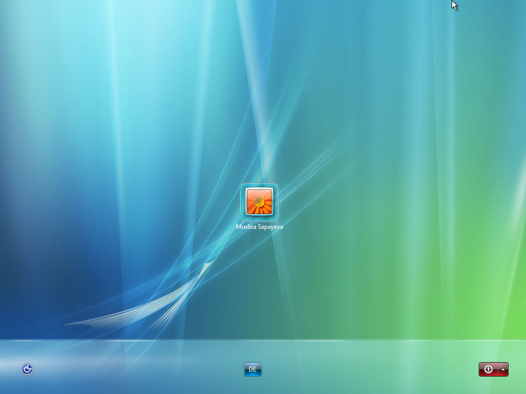The width and height of the screenshot is (526, 394).
Task: Click the red shut down power button
Action: [x=489, y=369]
